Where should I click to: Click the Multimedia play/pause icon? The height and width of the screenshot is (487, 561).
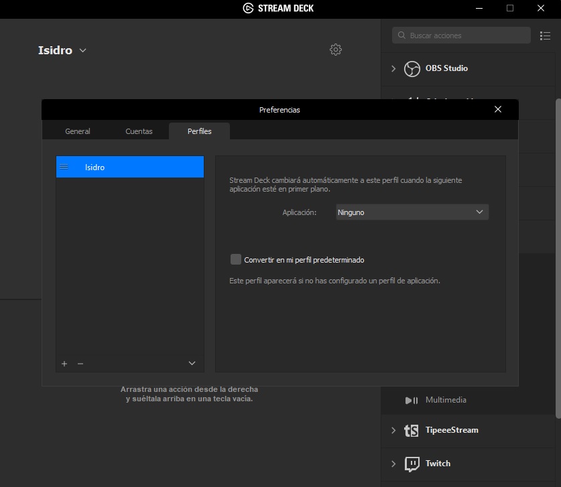(412, 400)
